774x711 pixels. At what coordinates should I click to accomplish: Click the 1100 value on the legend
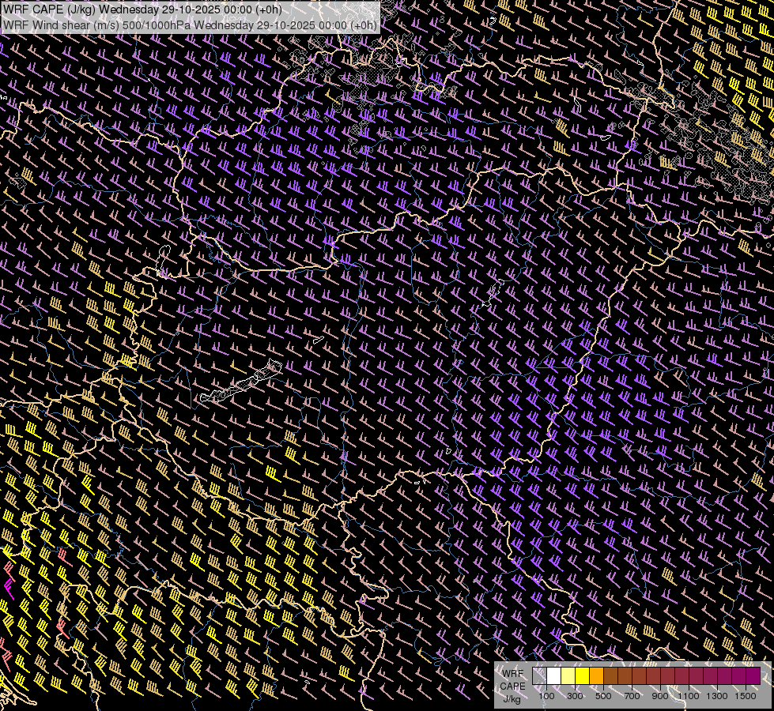click(x=689, y=696)
